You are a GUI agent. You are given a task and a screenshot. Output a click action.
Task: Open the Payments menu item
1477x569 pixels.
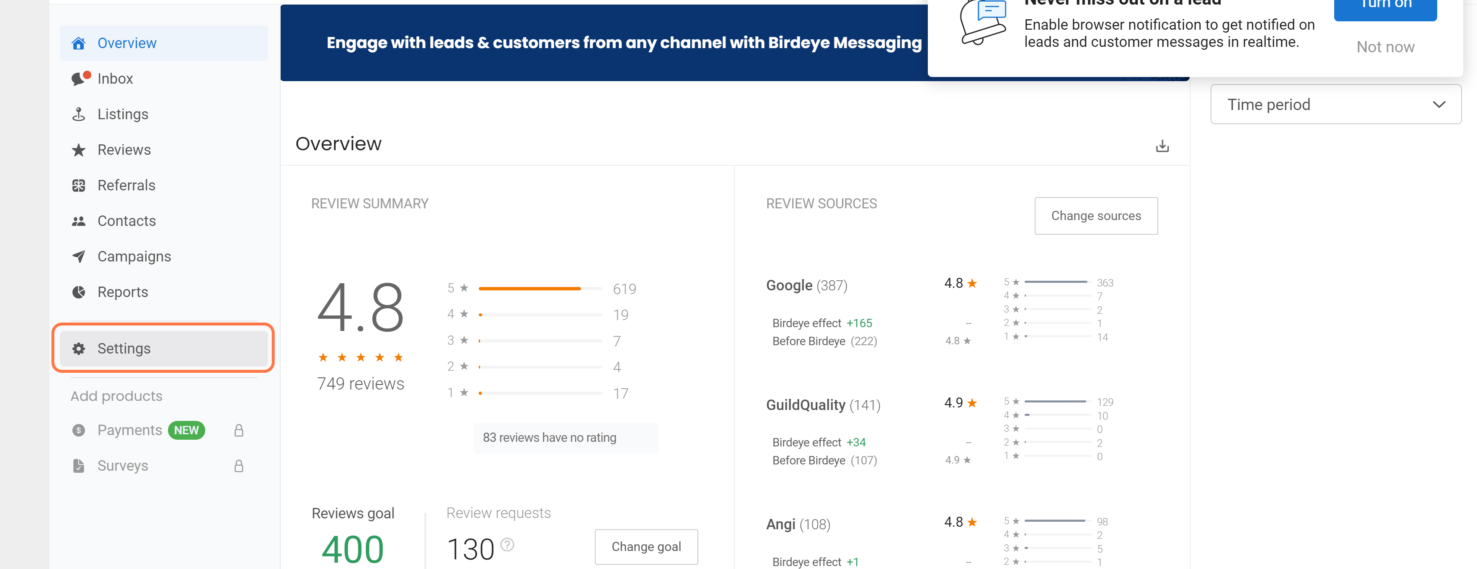click(129, 431)
